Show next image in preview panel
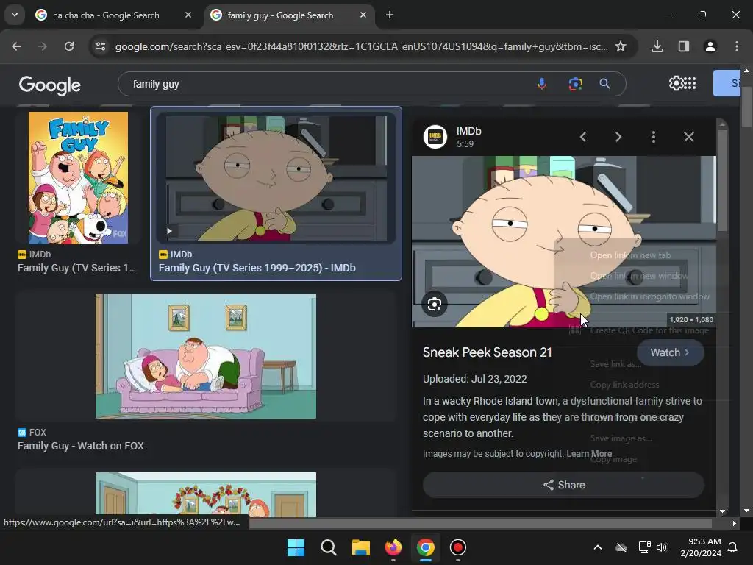Viewport: 753px width, 565px height. pos(618,137)
